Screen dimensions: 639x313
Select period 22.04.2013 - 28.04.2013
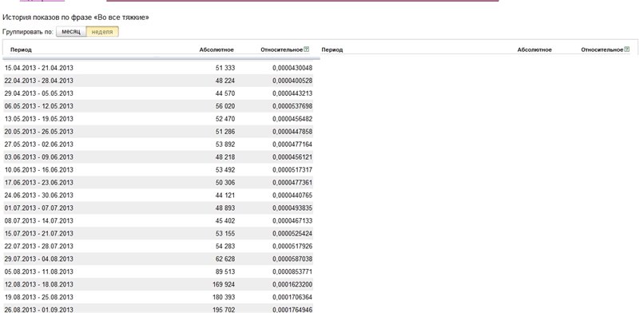click(x=38, y=81)
